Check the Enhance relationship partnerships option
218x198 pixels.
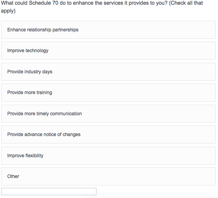[108, 30]
